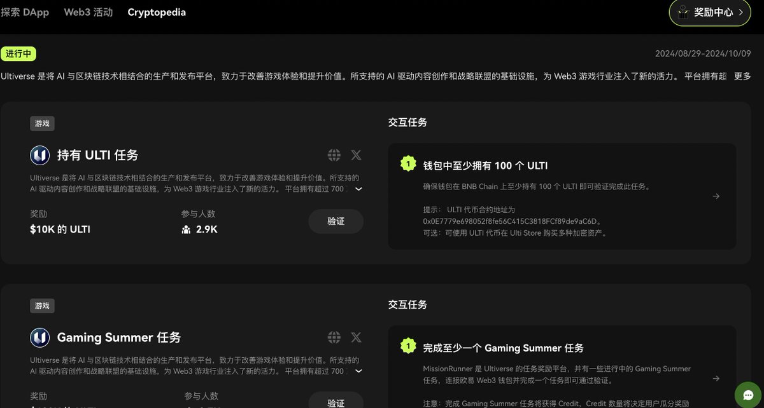Open arrow for 钱包中至少拥有 100 个 ULTI task
Viewport: 764px width, 408px height.
point(716,196)
